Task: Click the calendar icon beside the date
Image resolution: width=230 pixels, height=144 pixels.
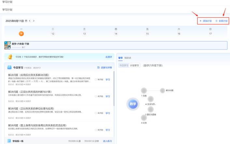Action: pos(26,21)
